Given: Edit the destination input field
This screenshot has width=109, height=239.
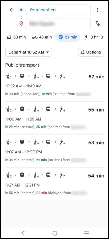Looking at the screenshot, I should tap(59, 23).
